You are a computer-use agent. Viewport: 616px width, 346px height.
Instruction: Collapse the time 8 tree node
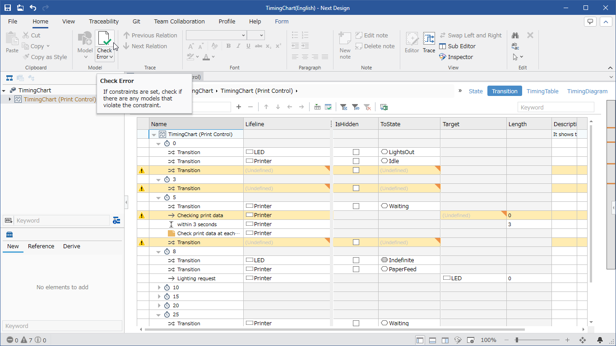159,251
